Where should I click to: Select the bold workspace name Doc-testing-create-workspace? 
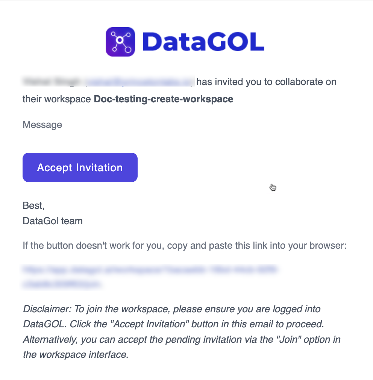(x=164, y=99)
